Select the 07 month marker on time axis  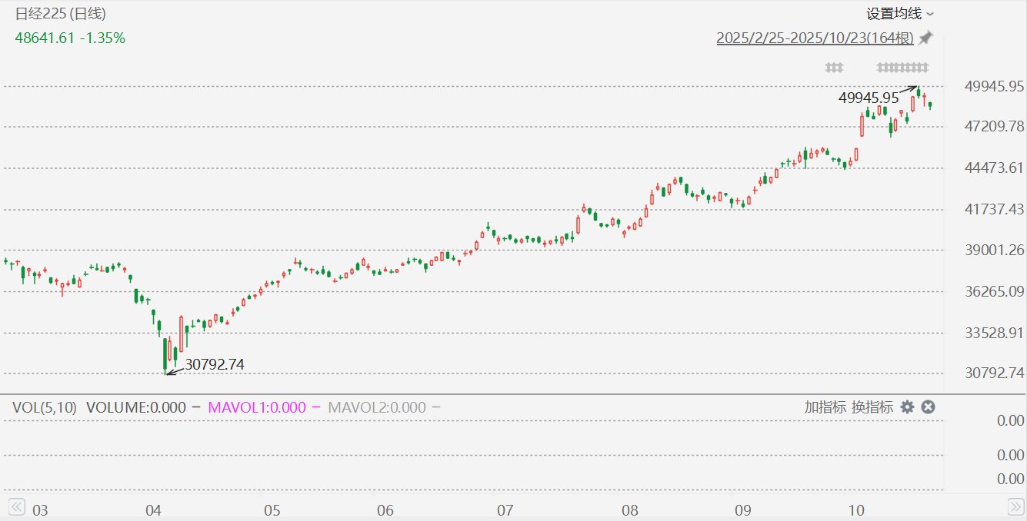(505, 510)
